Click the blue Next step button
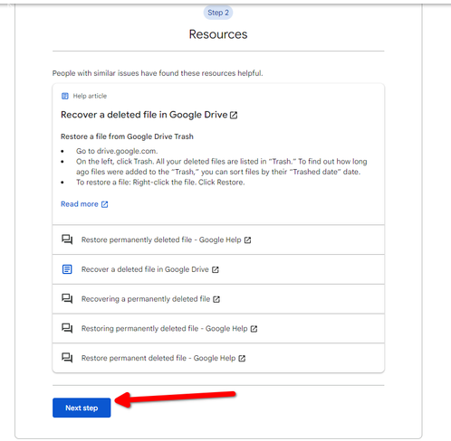The image size is (451, 441). [x=82, y=408]
